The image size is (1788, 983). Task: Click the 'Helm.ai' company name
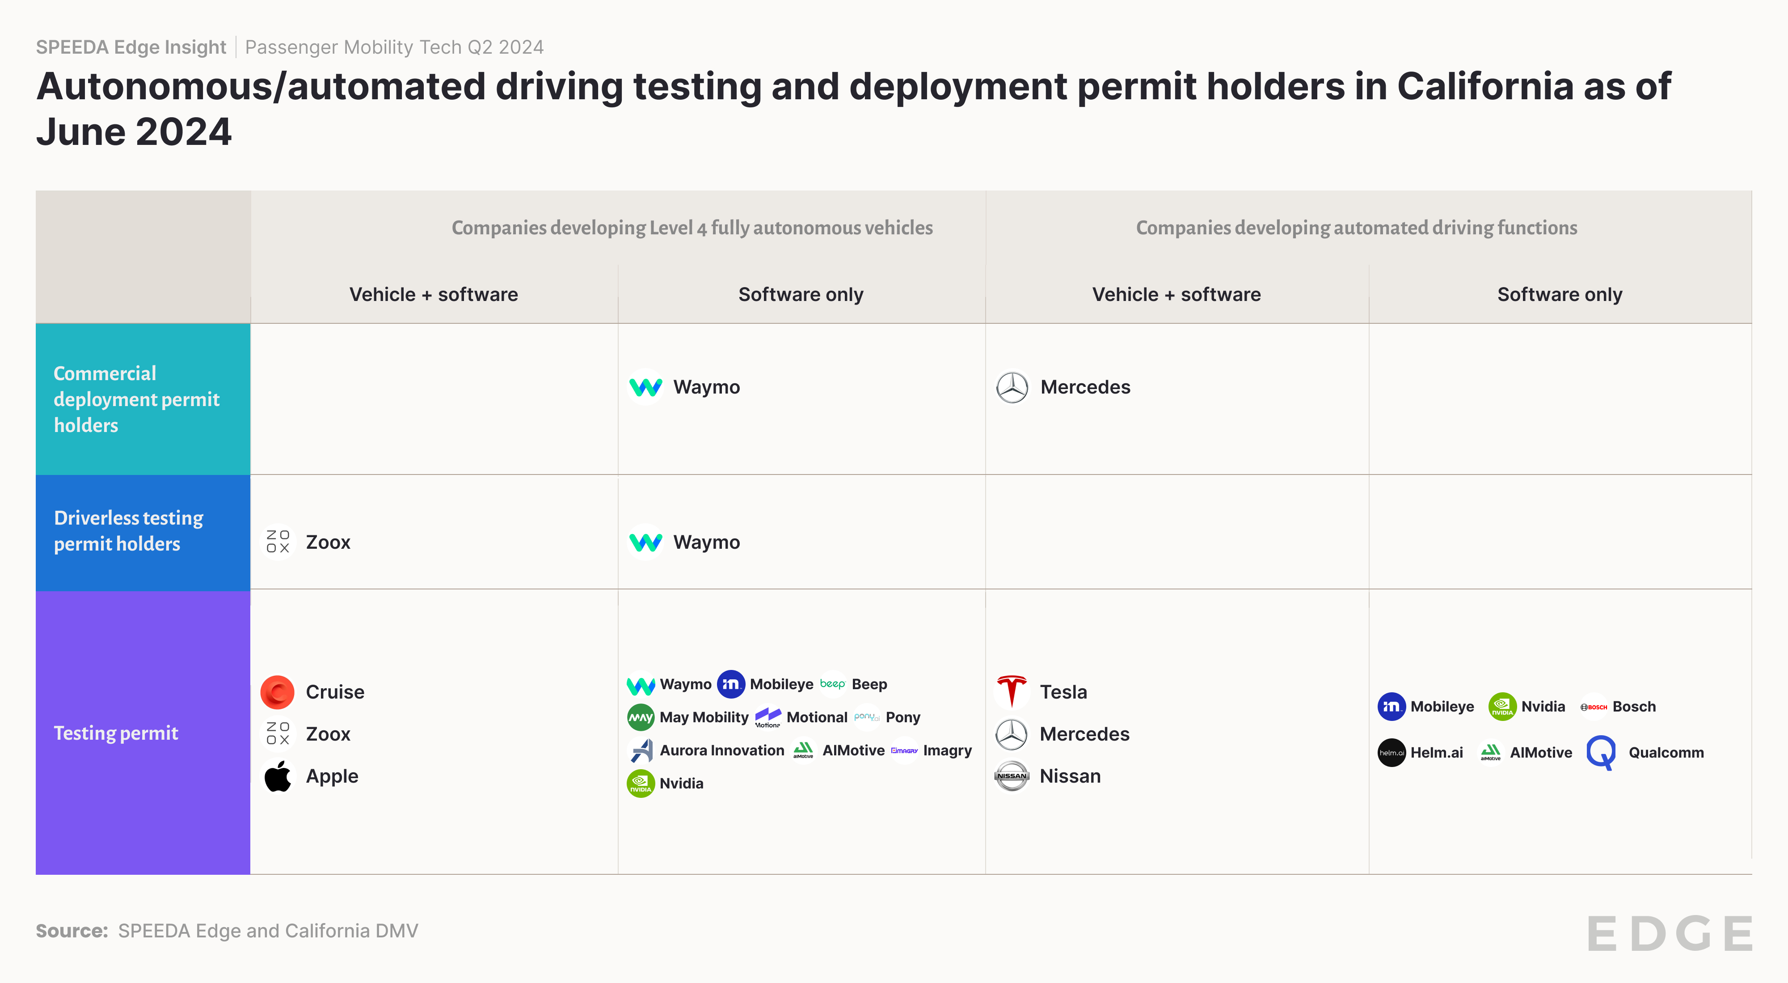tap(1437, 753)
